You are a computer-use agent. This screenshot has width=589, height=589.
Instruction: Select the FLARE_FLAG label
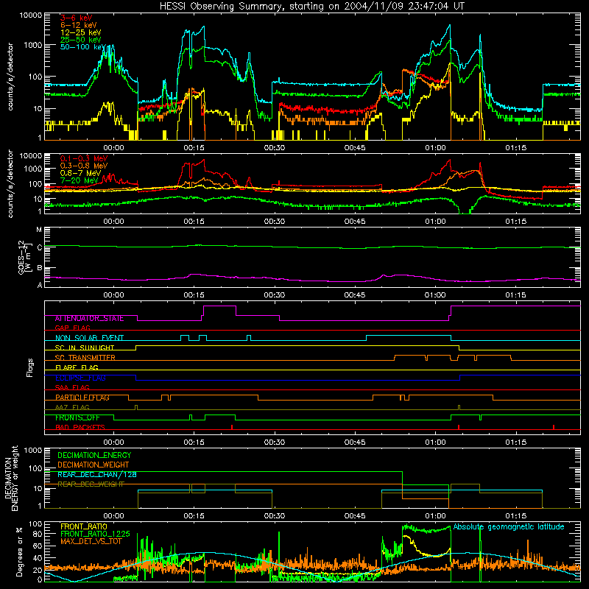point(77,367)
